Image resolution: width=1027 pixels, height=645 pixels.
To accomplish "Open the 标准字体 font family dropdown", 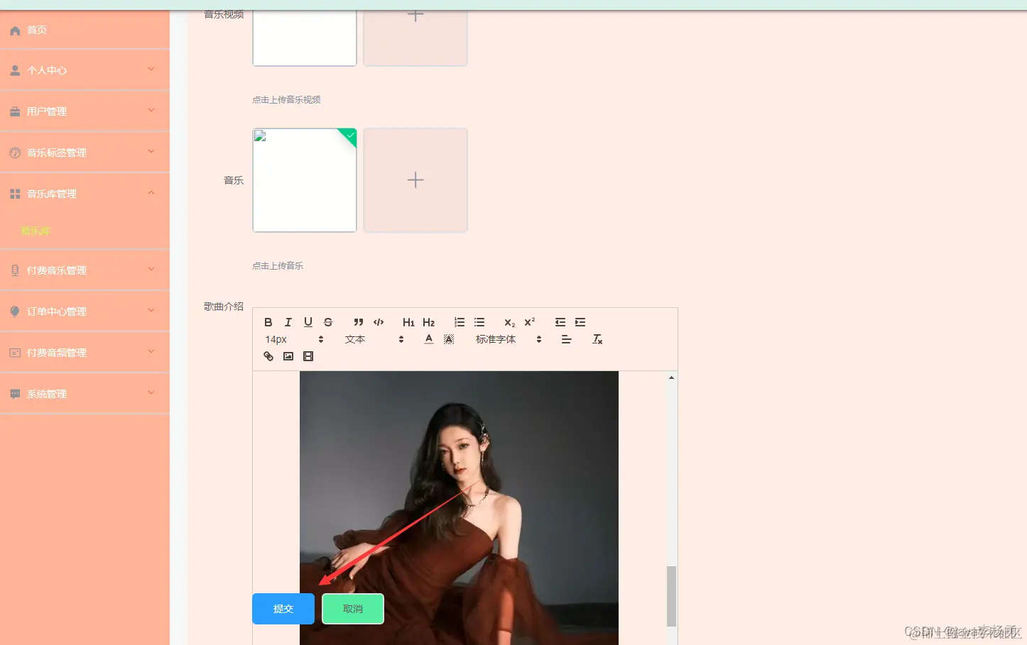I will pyautogui.click(x=509, y=339).
